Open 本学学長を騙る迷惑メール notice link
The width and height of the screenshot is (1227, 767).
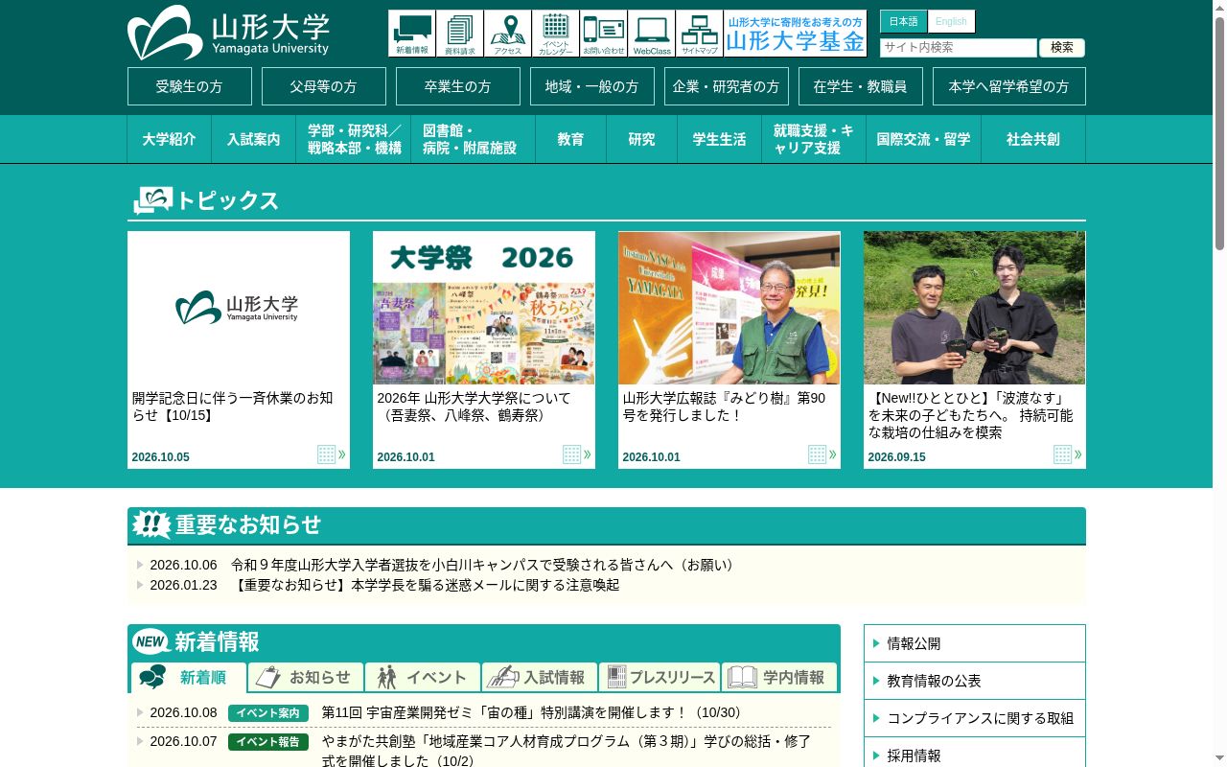click(x=426, y=585)
